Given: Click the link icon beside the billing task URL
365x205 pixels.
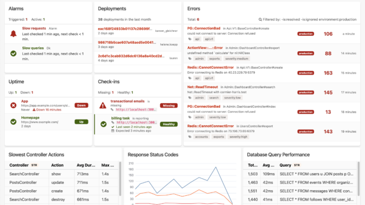Looking at the screenshot, I should pos(113,122).
